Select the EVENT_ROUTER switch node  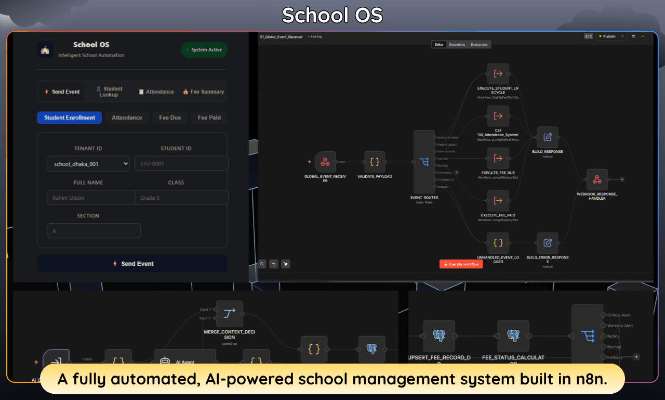point(424,162)
